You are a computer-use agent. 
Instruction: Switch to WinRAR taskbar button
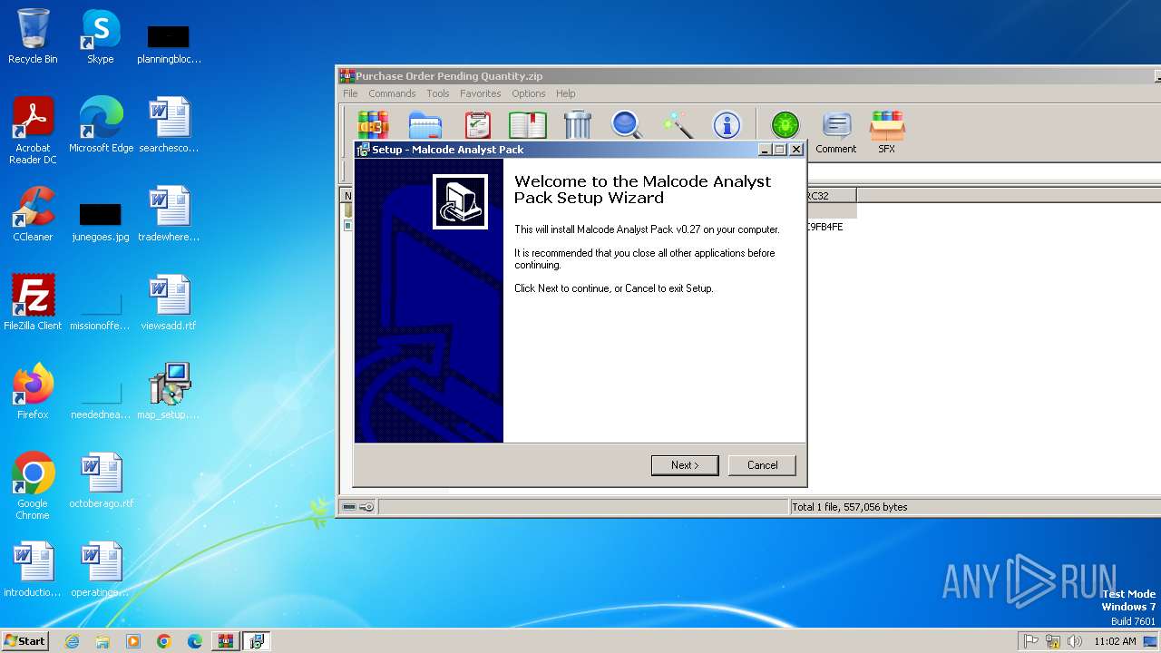coord(226,641)
